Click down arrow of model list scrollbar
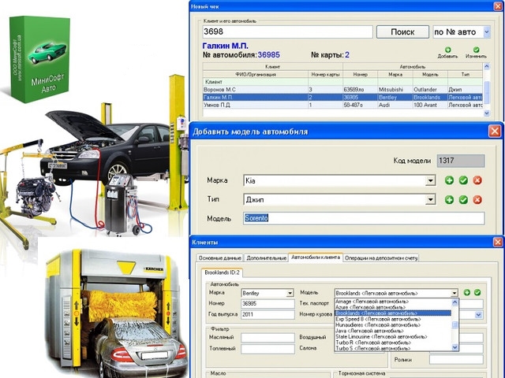Image resolution: width=505 pixels, height=378 pixels. coord(454,347)
